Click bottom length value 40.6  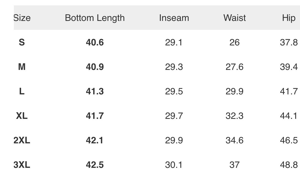point(95,42)
